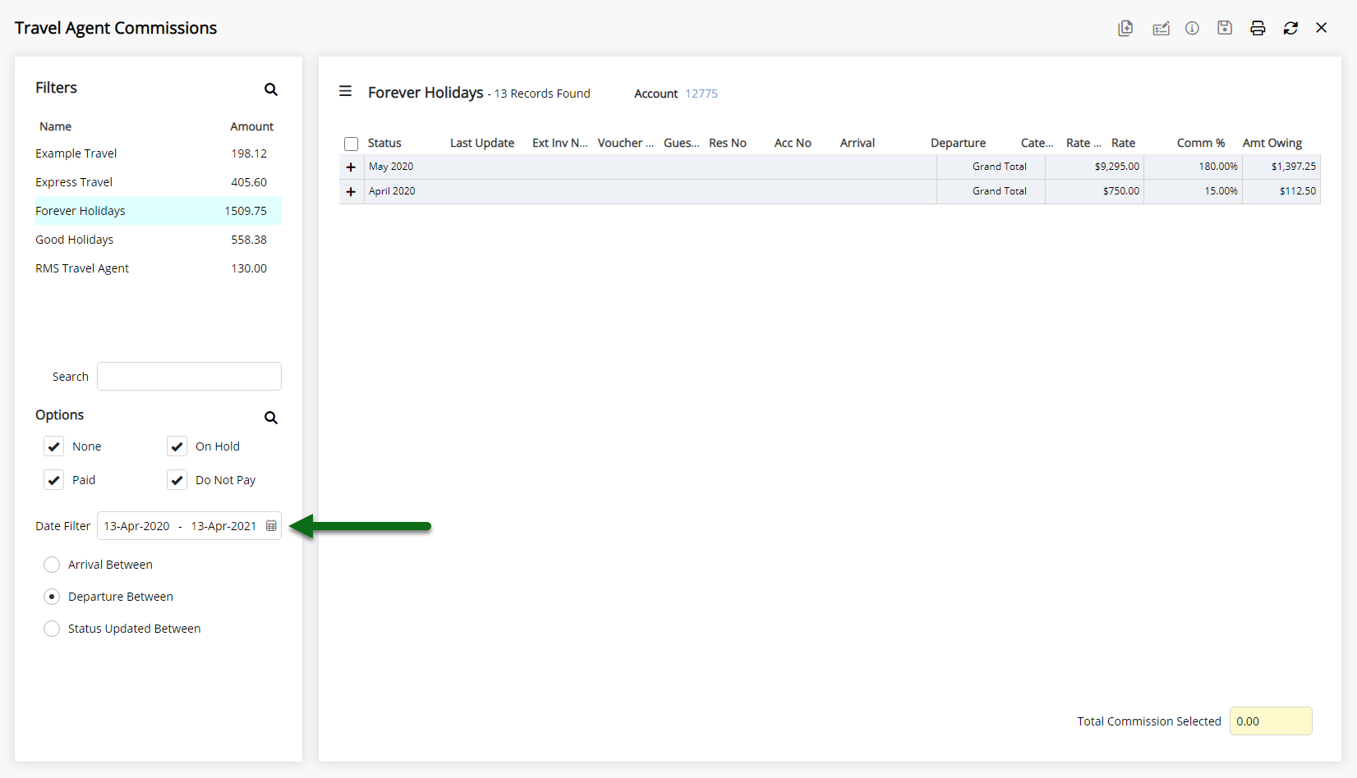The width and height of the screenshot is (1357, 778).
Task: Close the Travel Agent Commissions window
Action: (x=1322, y=28)
